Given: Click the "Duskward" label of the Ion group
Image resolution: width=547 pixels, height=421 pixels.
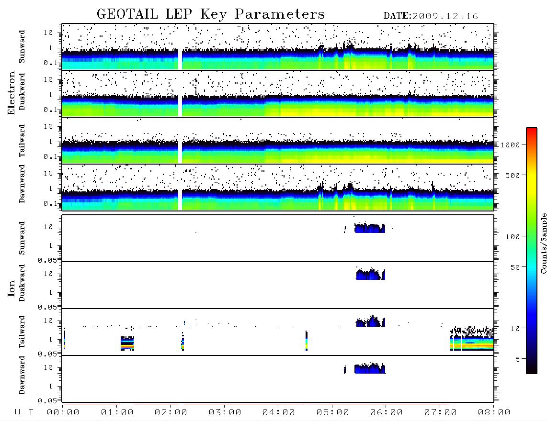Looking at the screenshot, I should [22, 283].
